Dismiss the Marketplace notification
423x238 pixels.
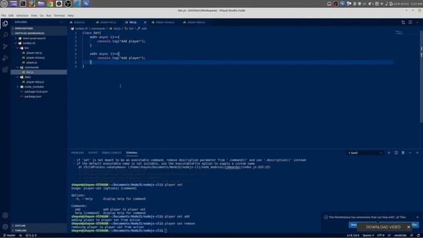point(417,217)
